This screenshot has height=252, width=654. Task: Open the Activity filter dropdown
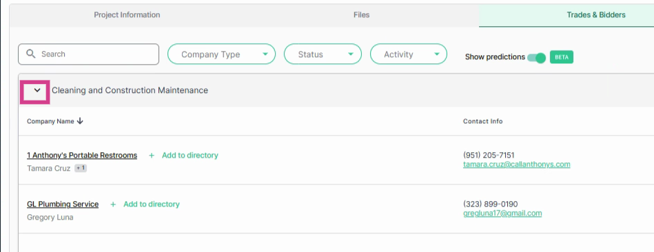409,54
